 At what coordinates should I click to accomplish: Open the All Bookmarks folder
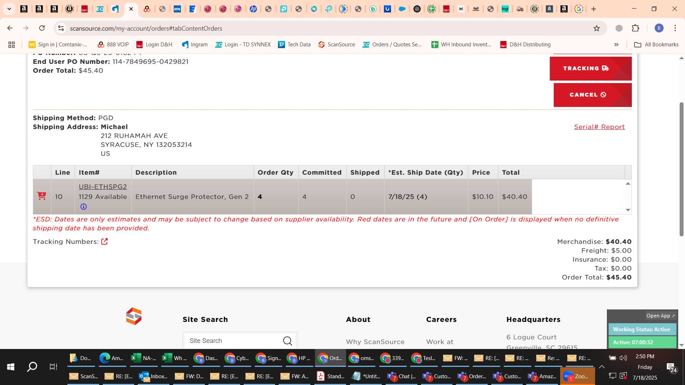(x=656, y=45)
